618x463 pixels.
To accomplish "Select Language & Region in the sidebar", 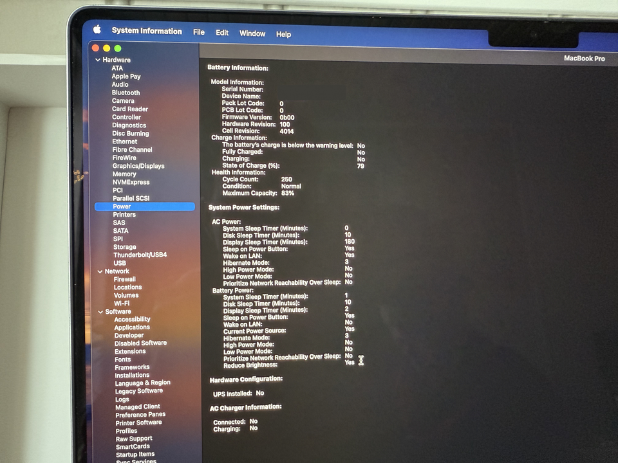I will [x=143, y=383].
